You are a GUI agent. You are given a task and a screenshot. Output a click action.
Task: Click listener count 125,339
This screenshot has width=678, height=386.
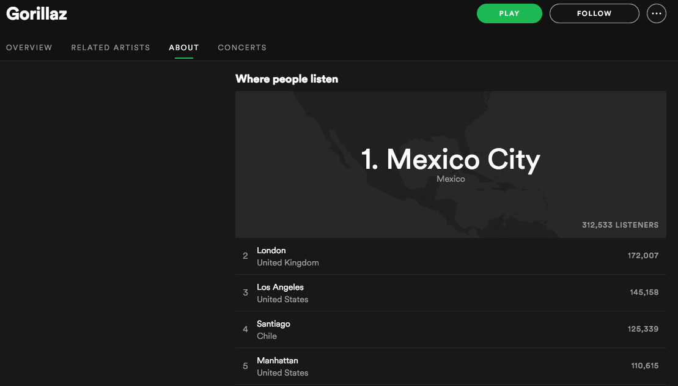pyautogui.click(x=643, y=329)
